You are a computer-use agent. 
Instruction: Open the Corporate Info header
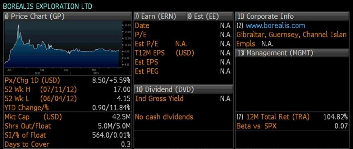tap(292, 16)
